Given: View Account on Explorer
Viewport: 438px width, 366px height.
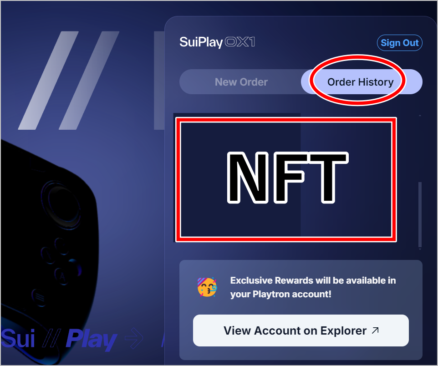Looking at the screenshot, I should [301, 330].
